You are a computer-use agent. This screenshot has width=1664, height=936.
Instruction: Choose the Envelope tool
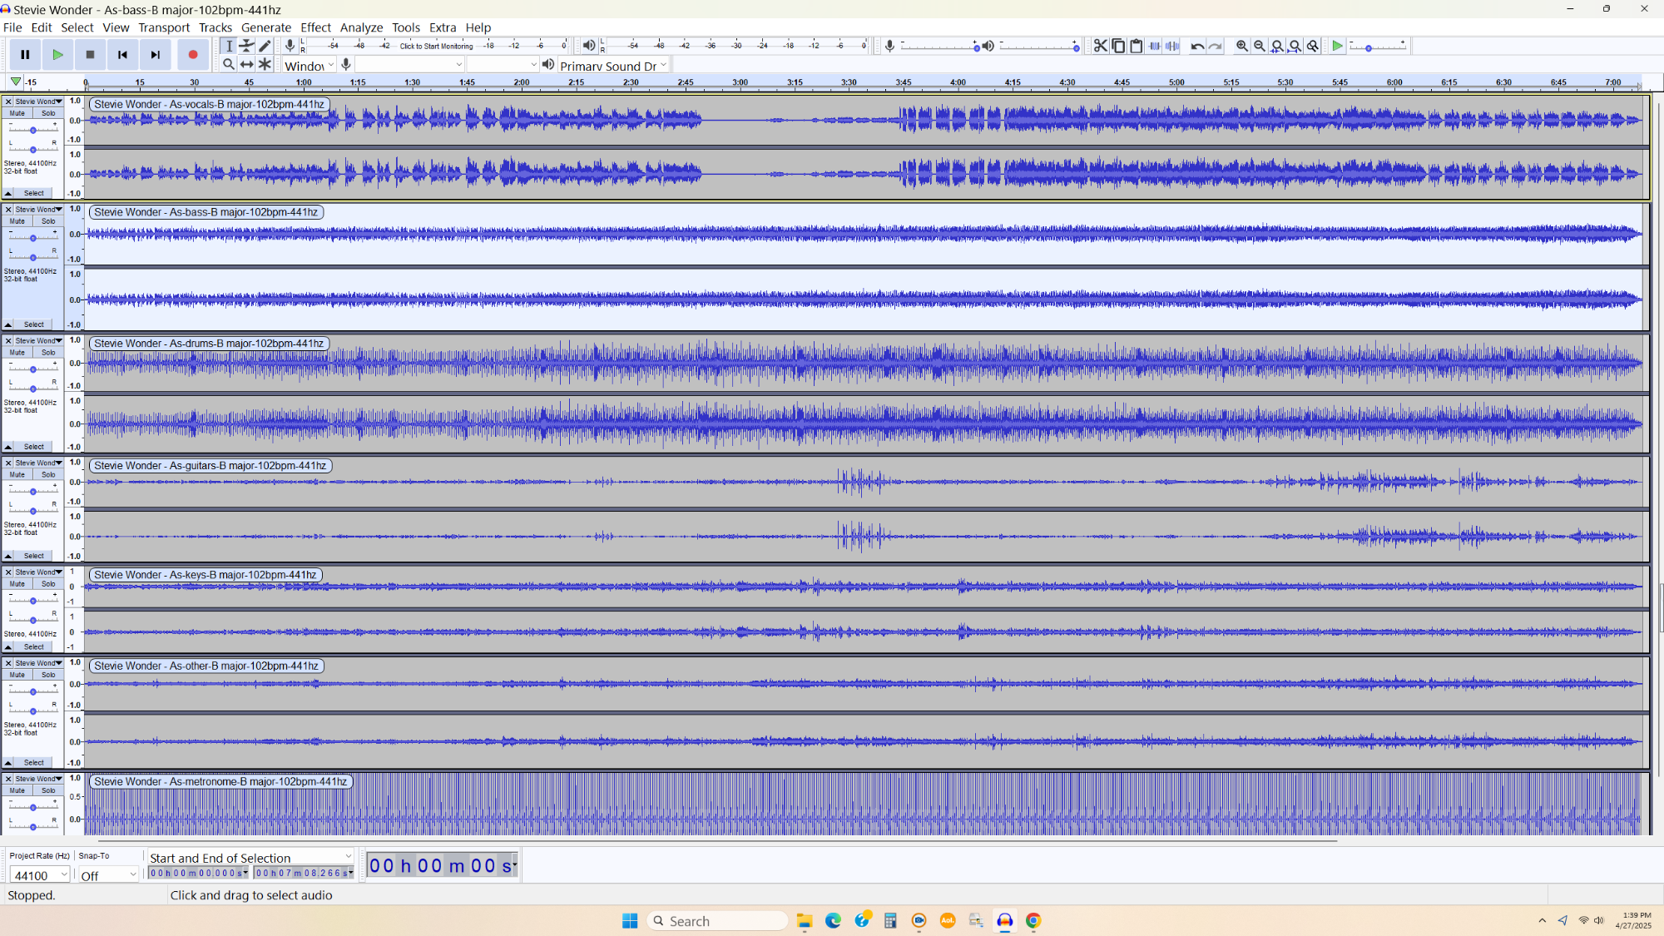pyautogui.click(x=247, y=46)
